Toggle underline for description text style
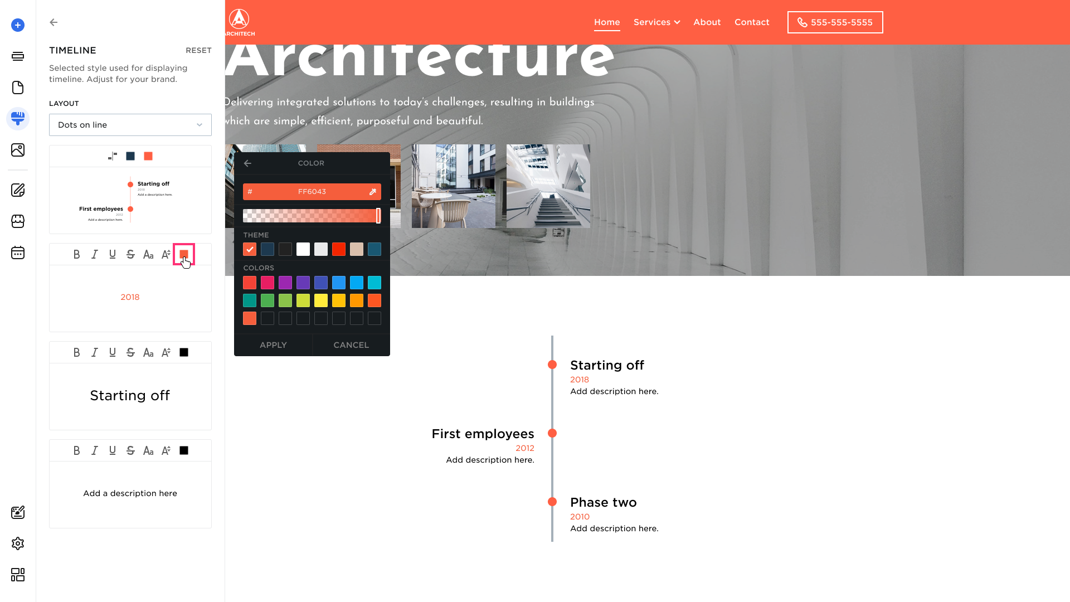The width and height of the screenshot is (1070, 602). tap(113, 451)
